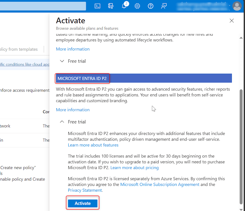Click the portal search bar
The width and height of the screenshot is (245, 211).
[43, 6]
